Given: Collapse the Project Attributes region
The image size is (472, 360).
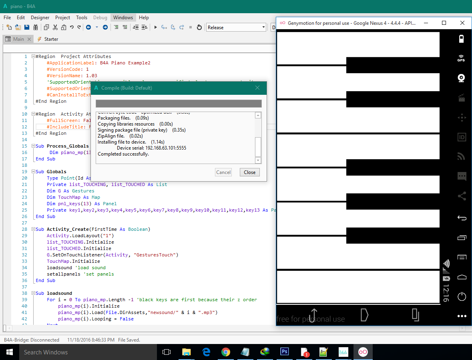Looking at the screenshot, I should tap(33, 56).
